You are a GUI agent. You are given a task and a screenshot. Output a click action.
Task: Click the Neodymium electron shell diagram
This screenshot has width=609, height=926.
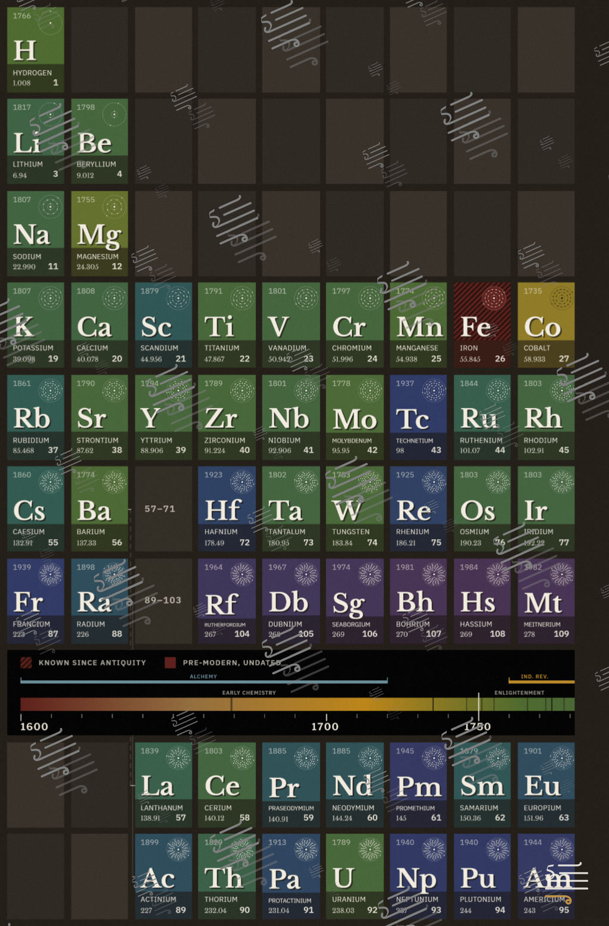(x=370, y=758)
